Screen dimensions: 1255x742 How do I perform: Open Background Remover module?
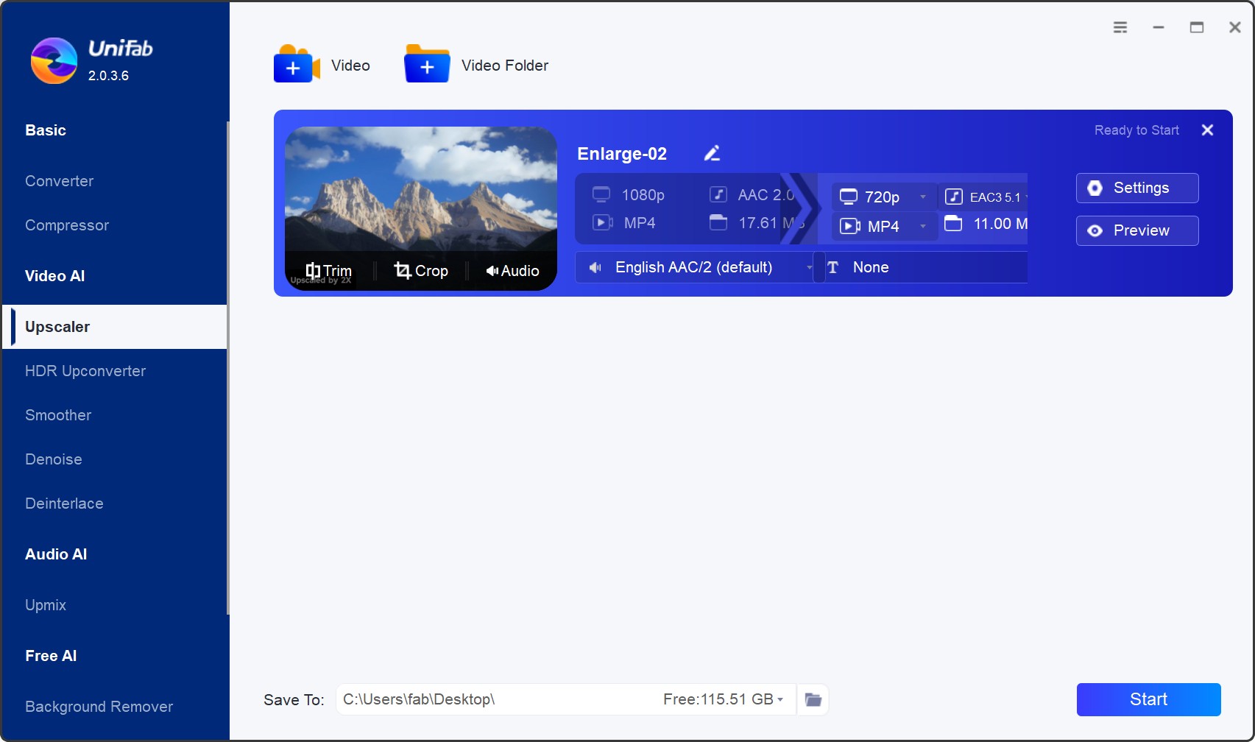point(115,707)
